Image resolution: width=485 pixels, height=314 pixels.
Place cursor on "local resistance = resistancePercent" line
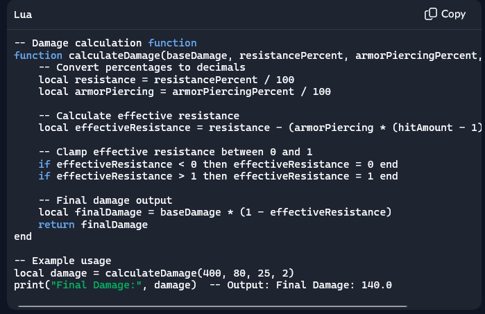[x=166, y=80]
